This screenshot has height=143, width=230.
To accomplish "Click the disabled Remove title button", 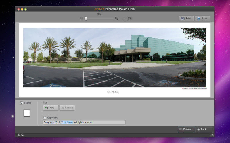I will point(67,108).
